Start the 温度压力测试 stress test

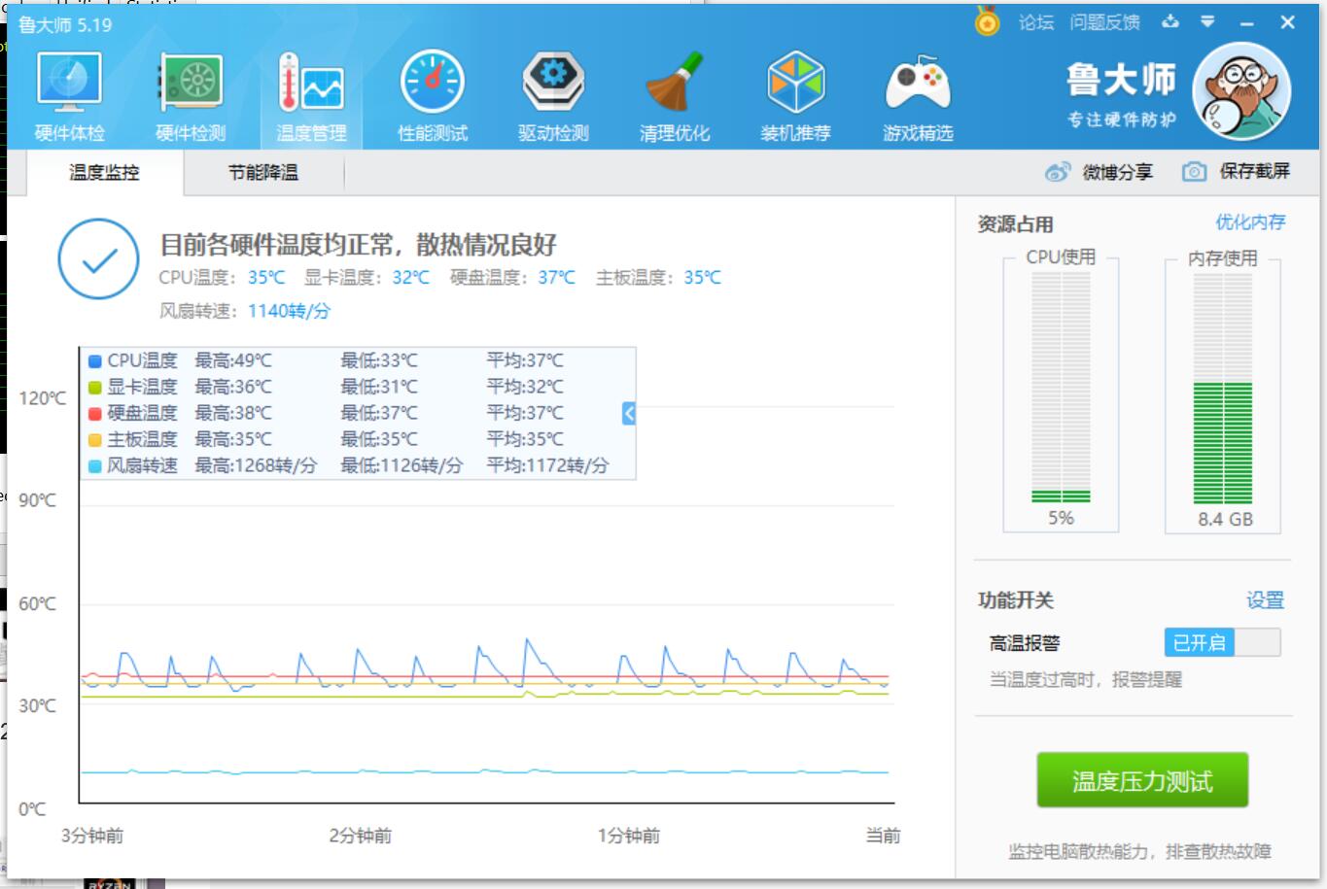point(1143,777)
